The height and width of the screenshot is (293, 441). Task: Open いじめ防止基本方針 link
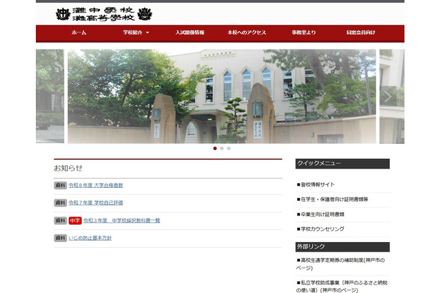(90, 238)
